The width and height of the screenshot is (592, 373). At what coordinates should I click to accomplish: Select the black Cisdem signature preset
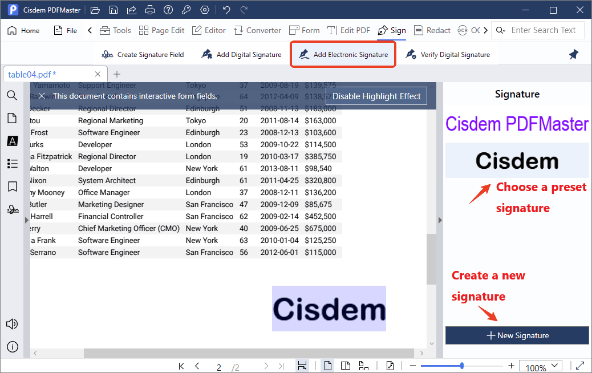517,160
